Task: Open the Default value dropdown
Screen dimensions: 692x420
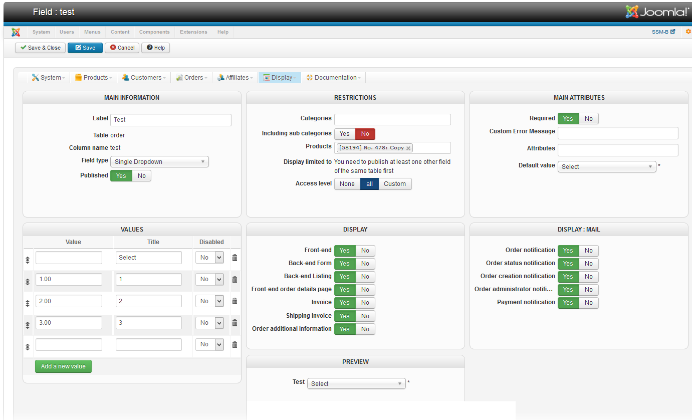Action: 607,167
